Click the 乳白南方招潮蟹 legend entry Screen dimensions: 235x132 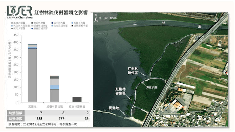(x=20, y=26)
